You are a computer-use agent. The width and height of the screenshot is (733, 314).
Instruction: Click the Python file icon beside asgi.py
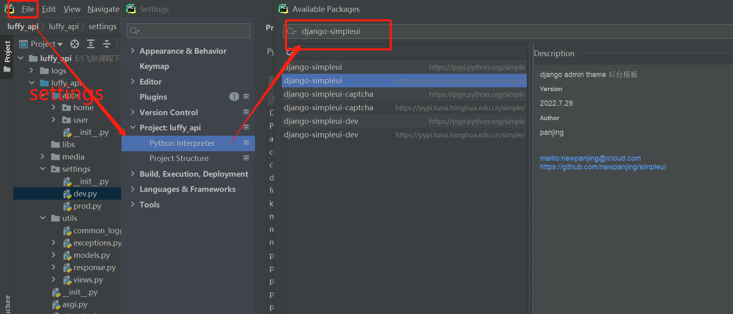pos(56,305)
